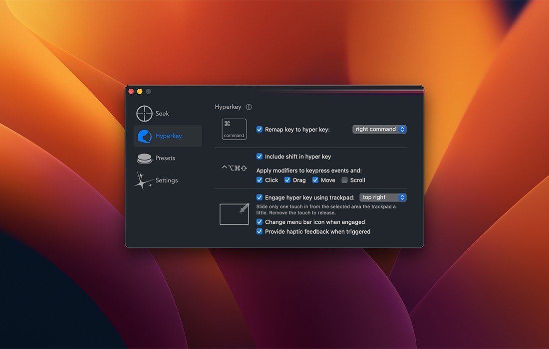Open the top right trackpad dropdown
The image size is (549, 349).
383,197
